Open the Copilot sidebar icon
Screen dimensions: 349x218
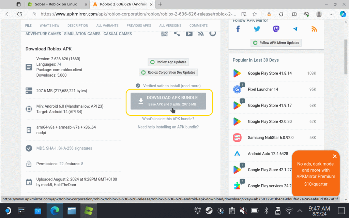click(343, 14)
